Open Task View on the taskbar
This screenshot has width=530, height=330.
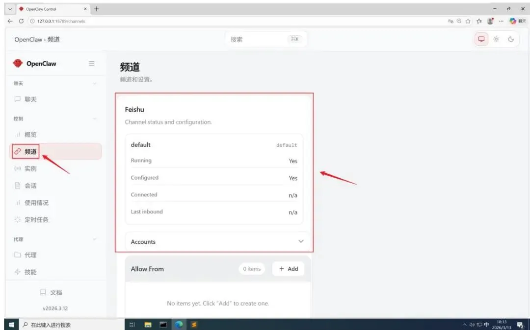click(132, 325)
